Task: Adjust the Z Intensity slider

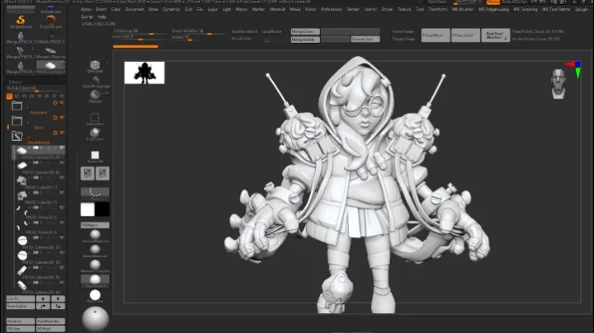Action: (140, 32)
